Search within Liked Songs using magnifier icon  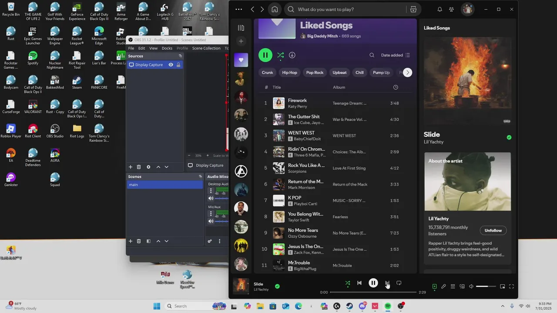[372, 55]
